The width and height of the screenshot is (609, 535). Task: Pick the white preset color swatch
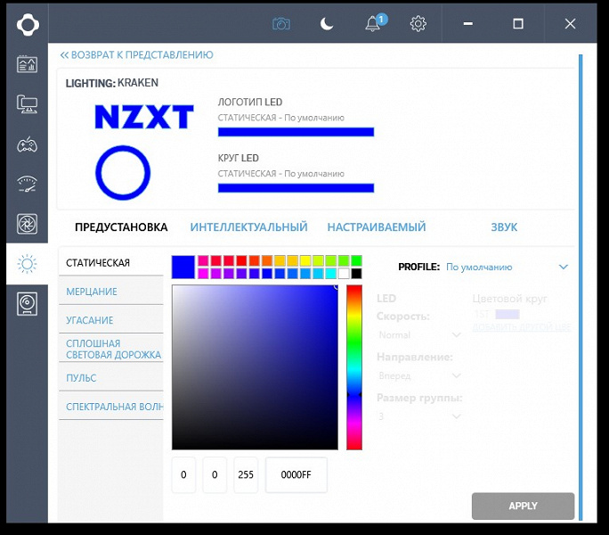pos(344,274)
